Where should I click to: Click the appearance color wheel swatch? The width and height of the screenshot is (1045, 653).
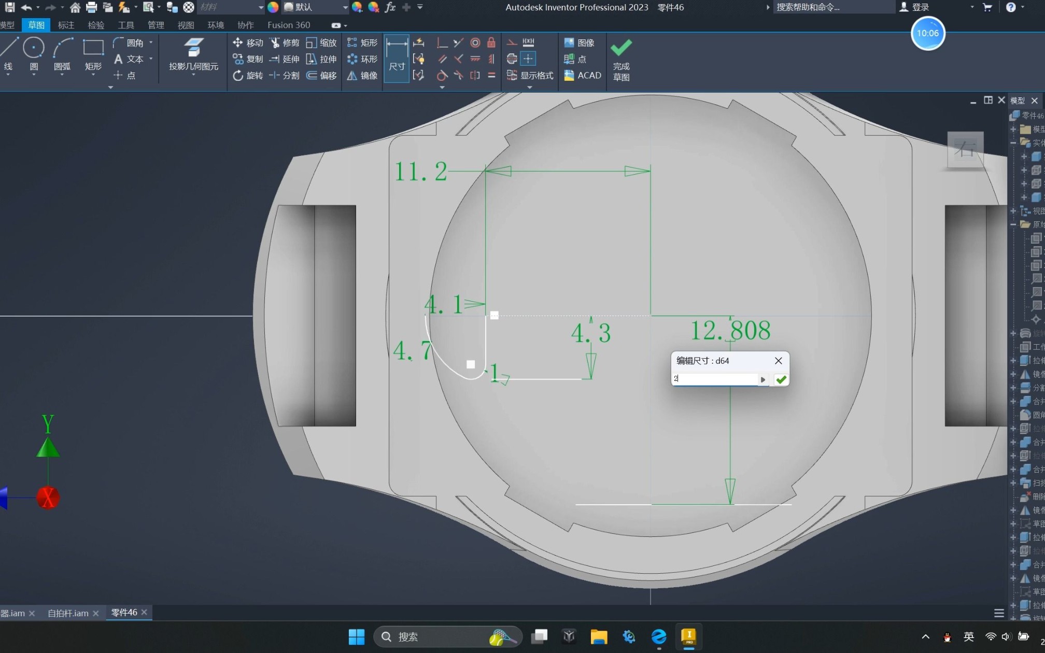click(x=273, y=7)
